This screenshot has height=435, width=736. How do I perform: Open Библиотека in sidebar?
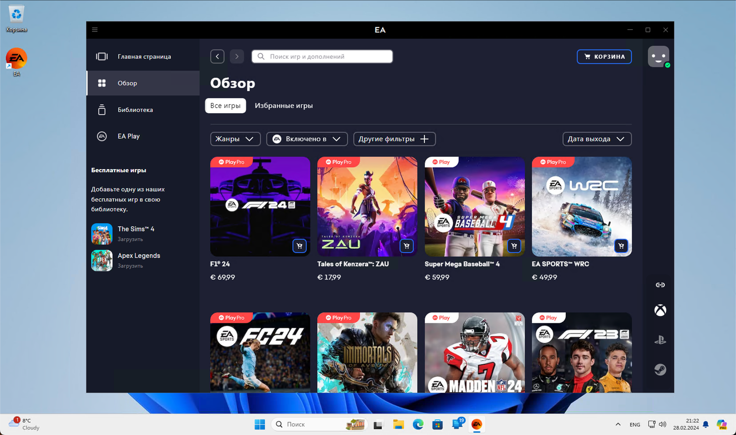143,109
